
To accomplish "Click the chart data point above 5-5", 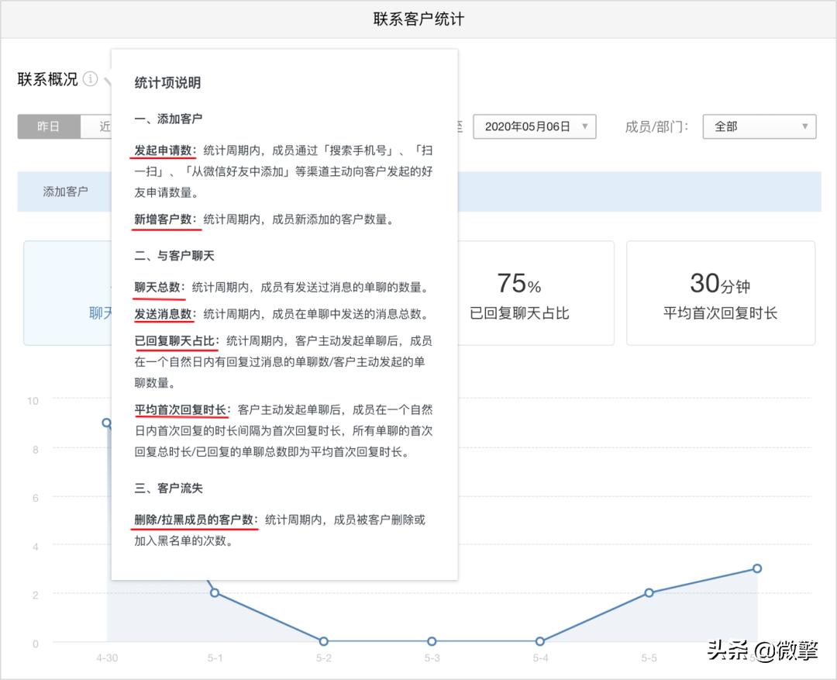I will pos(648,592).
